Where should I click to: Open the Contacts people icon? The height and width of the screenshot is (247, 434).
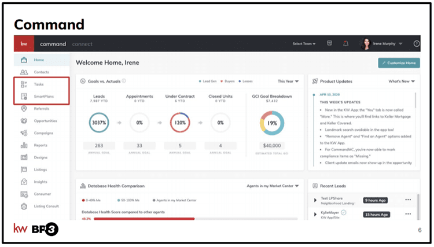click(24, 72)
